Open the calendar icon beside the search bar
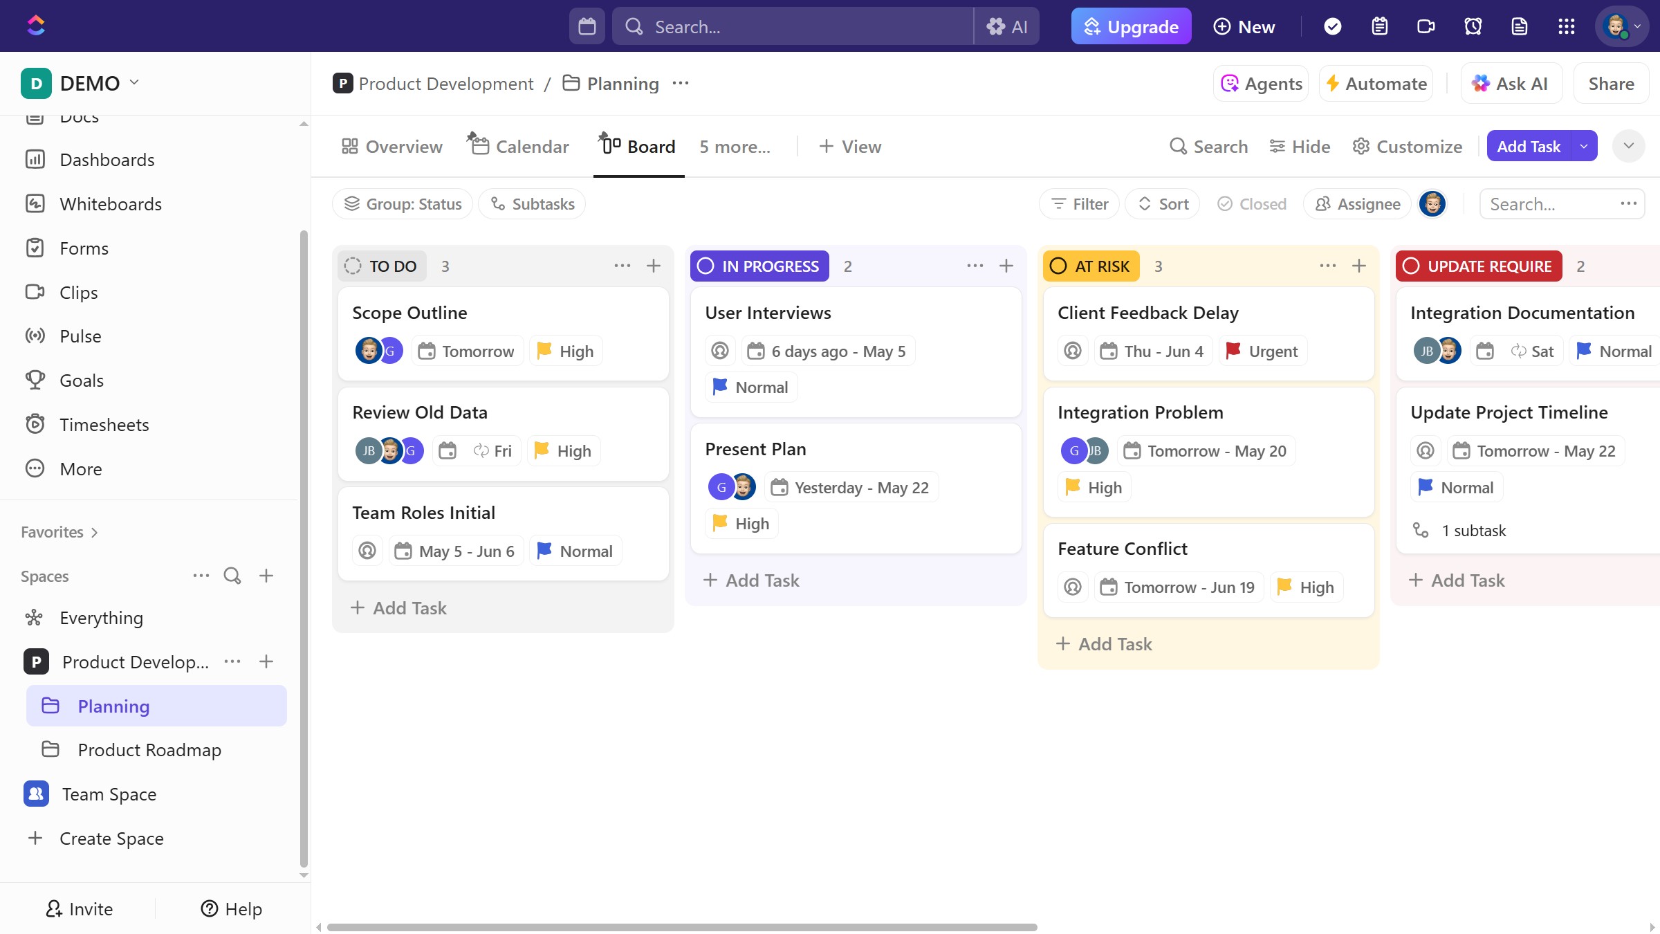This screenshot has height=934, width=1660. pyautogui.click(x=587, y=26)
